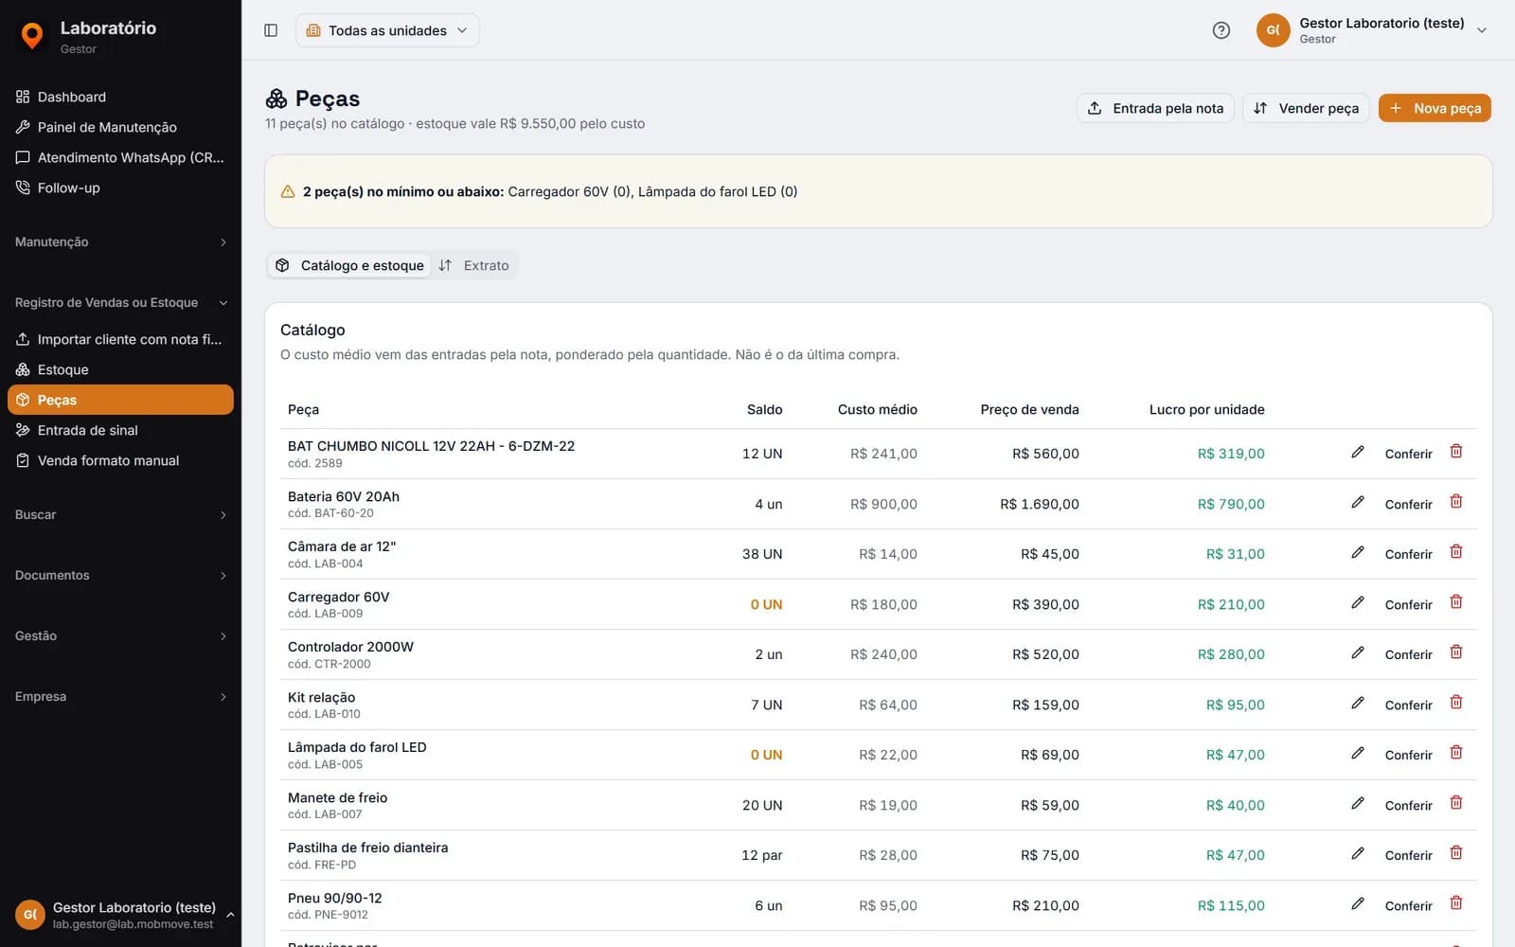Select Catálogo e estoque tab
The height and width of the screenshot is (947, 1515).
click(349, 266)
